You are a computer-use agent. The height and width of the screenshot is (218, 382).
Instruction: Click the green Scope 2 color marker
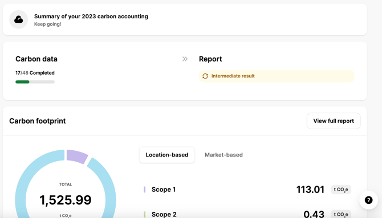144,215
